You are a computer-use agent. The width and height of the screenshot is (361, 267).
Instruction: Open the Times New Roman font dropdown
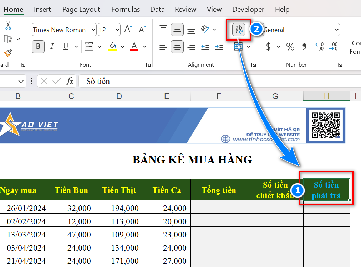[94, 30]
